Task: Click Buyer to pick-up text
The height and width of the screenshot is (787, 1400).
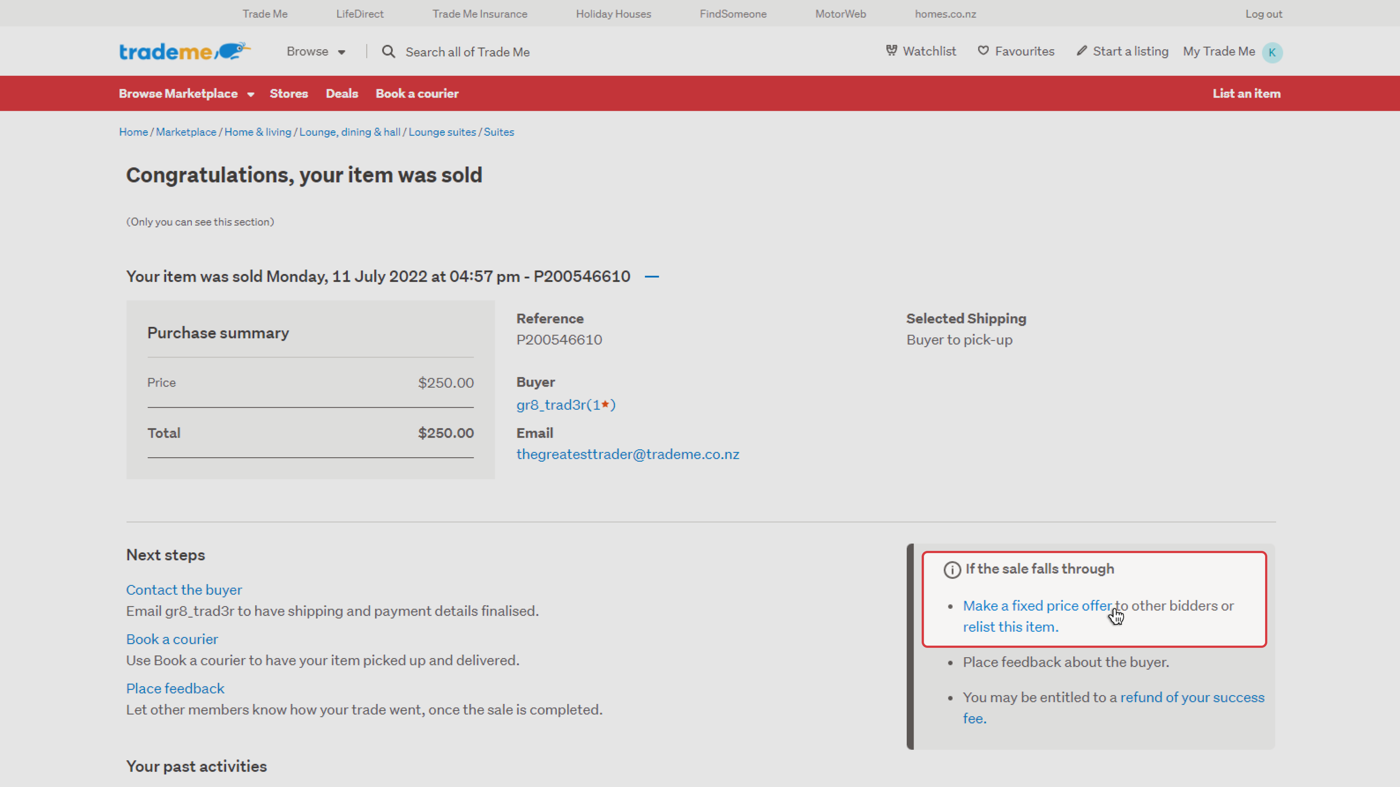Action: coord(959,340)
